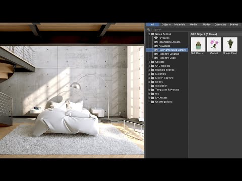Select the 'Recently Created' row label
Viewport: 242px width, 181px height.
(169, 54)
